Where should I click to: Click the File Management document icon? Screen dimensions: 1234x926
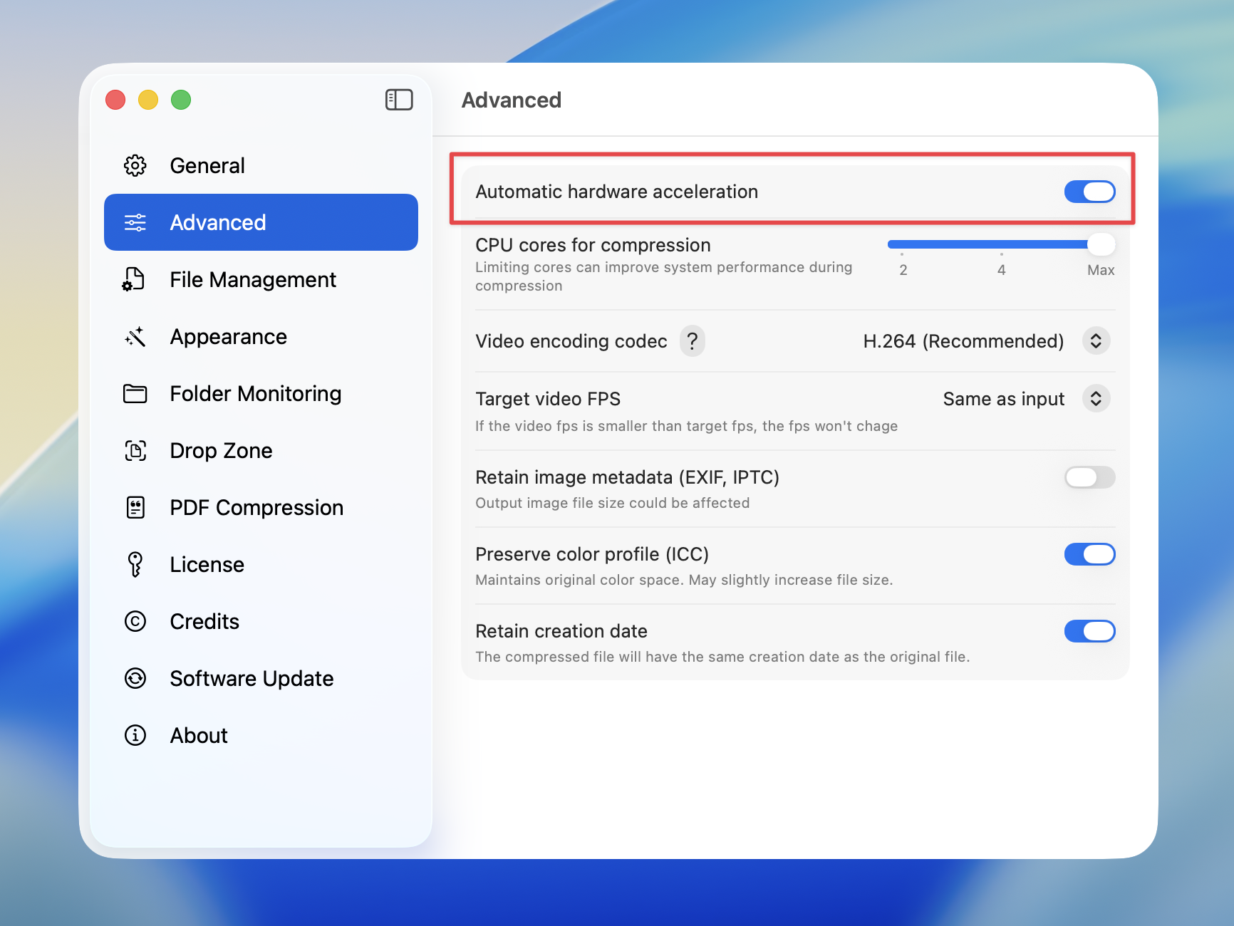click(x=135, y=279)
